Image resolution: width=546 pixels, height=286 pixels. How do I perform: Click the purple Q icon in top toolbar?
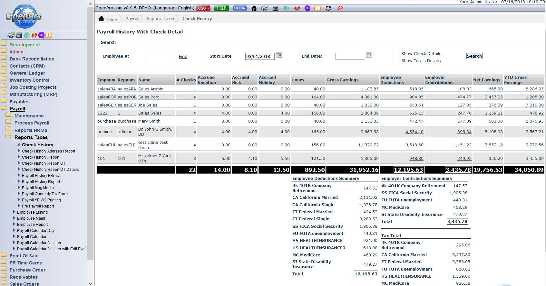pyautogui.click(x=307, y=8)
